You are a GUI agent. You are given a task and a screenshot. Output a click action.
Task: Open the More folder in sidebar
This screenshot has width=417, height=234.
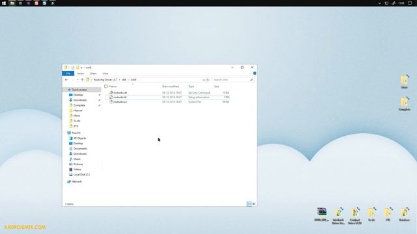[76, 116]
